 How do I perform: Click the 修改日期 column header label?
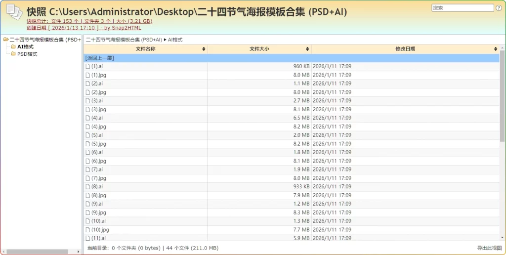tap(405, 49)
